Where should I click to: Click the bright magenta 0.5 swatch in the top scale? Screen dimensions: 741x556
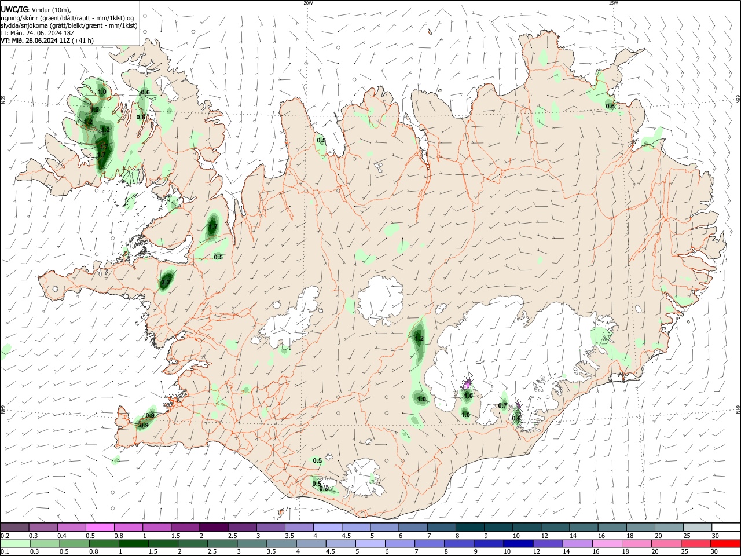pyautogui.click(x=100, y=527)
